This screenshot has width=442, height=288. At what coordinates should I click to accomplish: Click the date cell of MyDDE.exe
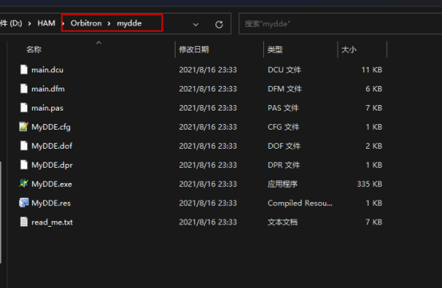point(208,184)
